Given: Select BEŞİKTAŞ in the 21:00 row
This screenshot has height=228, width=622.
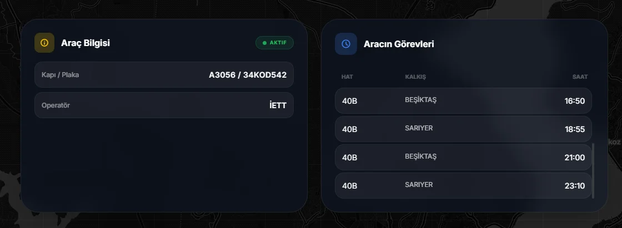Looking at the screenshot, I should (421, 156).
